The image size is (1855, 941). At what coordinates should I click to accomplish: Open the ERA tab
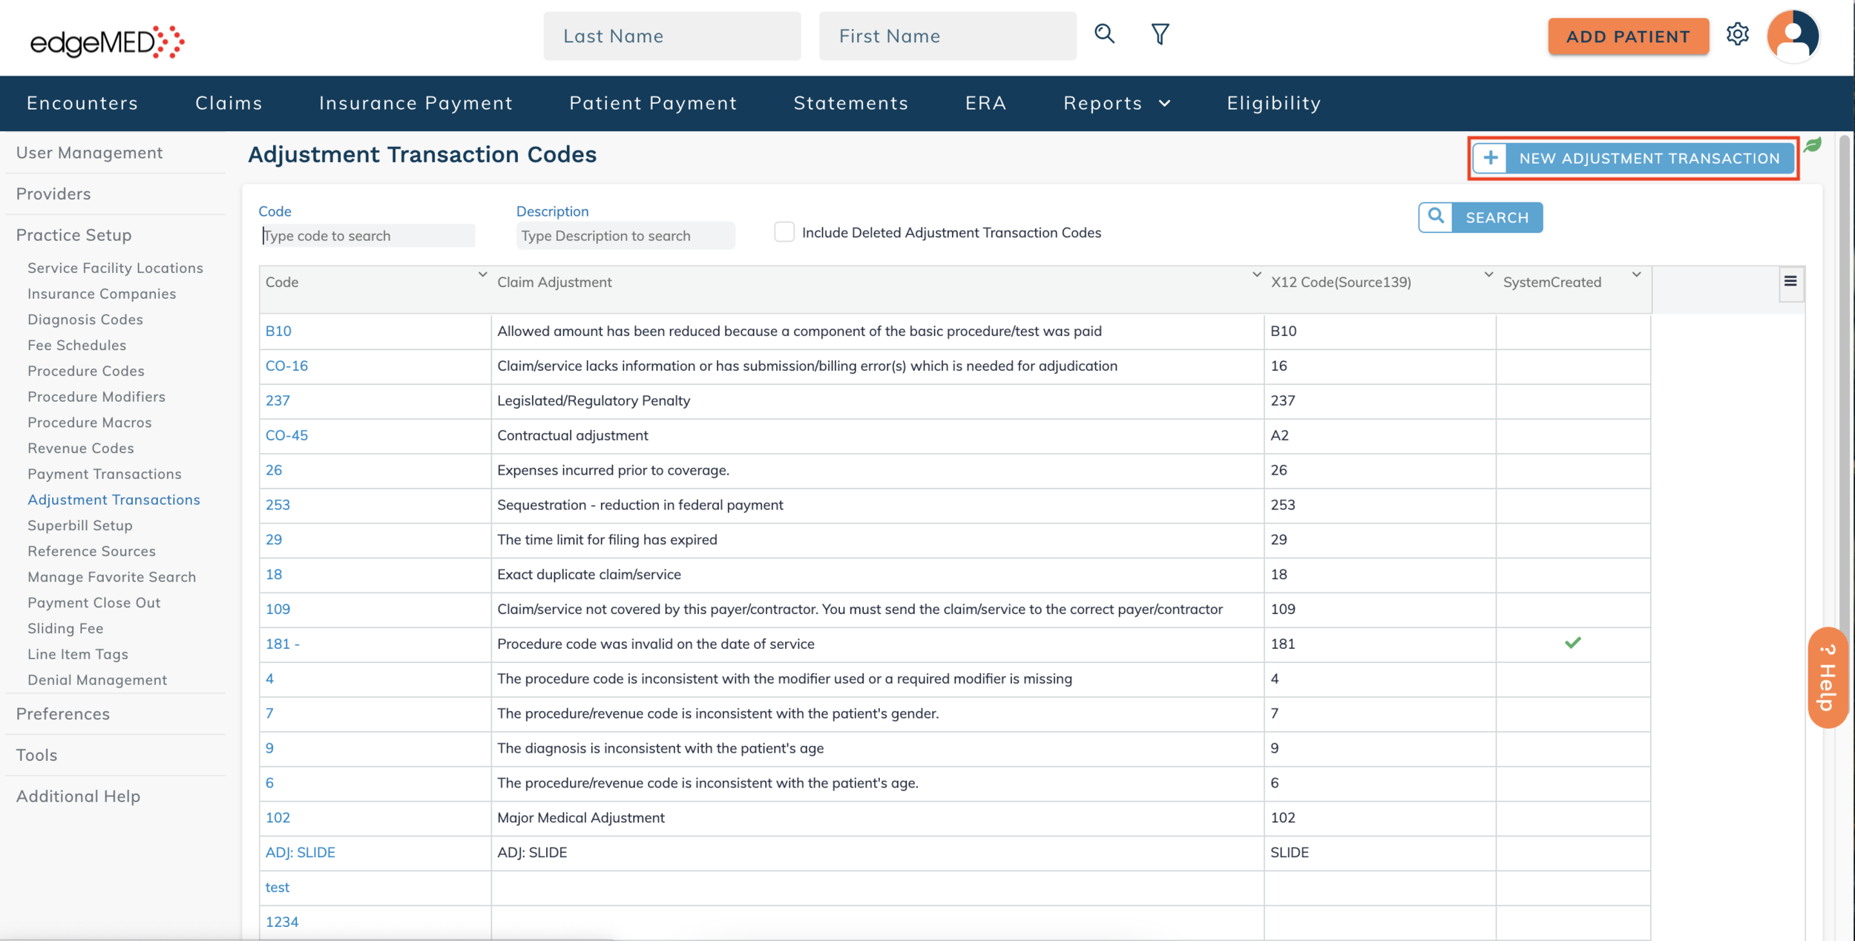pos(985,103)
